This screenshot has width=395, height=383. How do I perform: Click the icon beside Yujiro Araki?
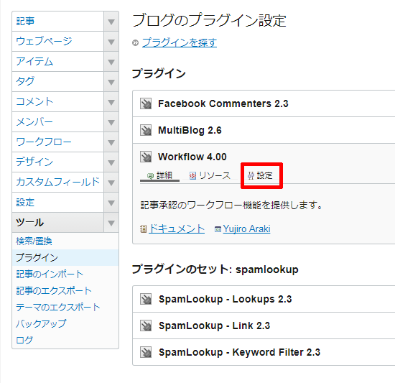coord(218,229)
